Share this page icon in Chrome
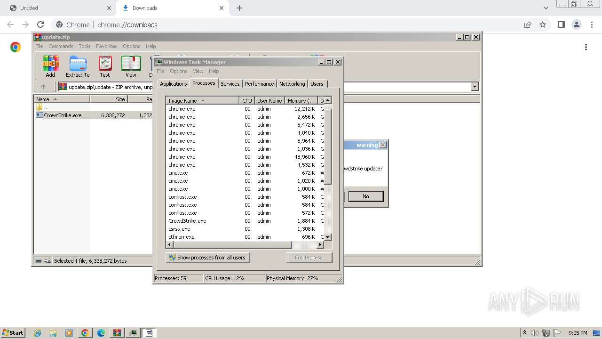Screen dimensions: 602x339 click(528, 24)
